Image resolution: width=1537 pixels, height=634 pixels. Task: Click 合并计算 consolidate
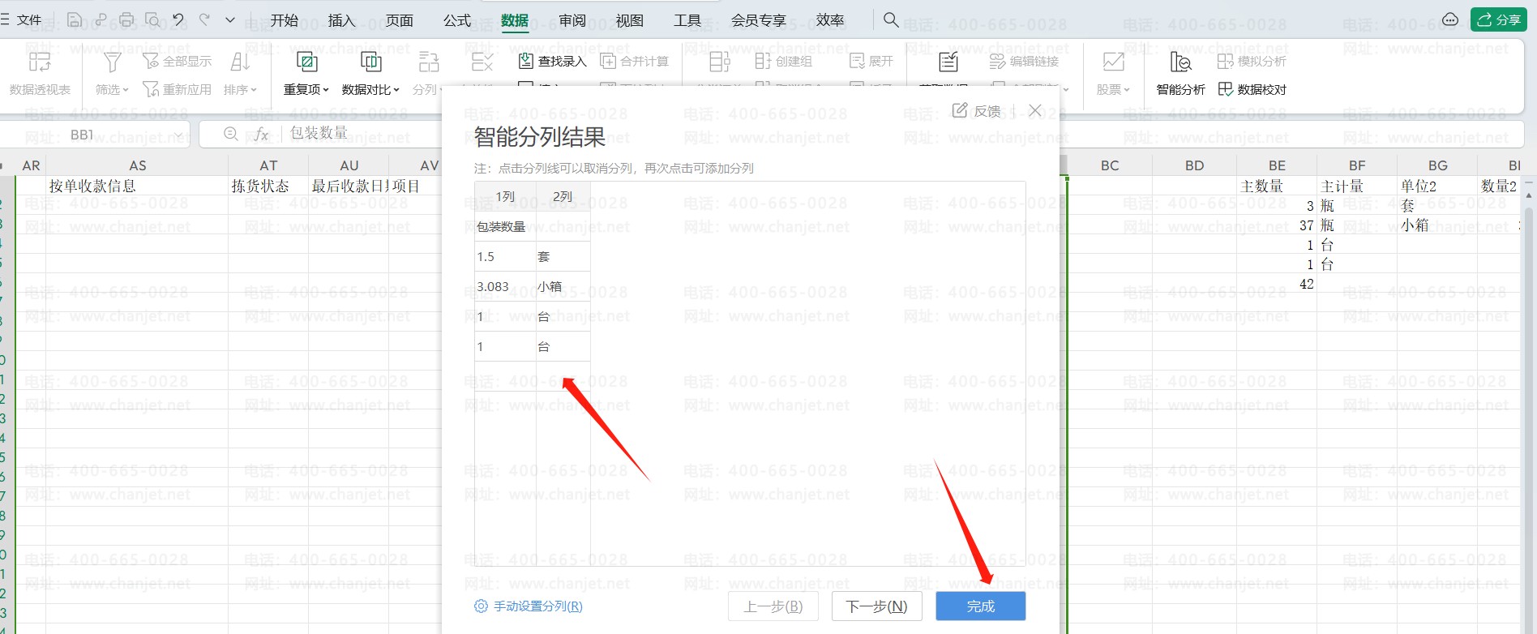point(634,61)
